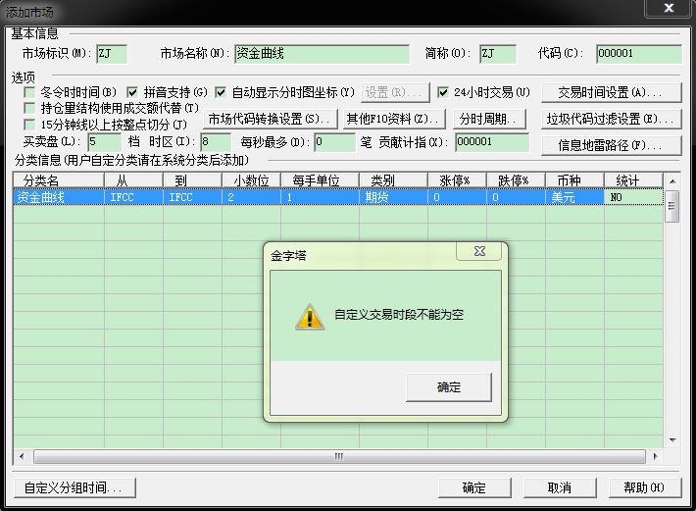The image size is (696, 511).
Task: Close the 金字塔 warning dialog
Action: coord(478,253)
